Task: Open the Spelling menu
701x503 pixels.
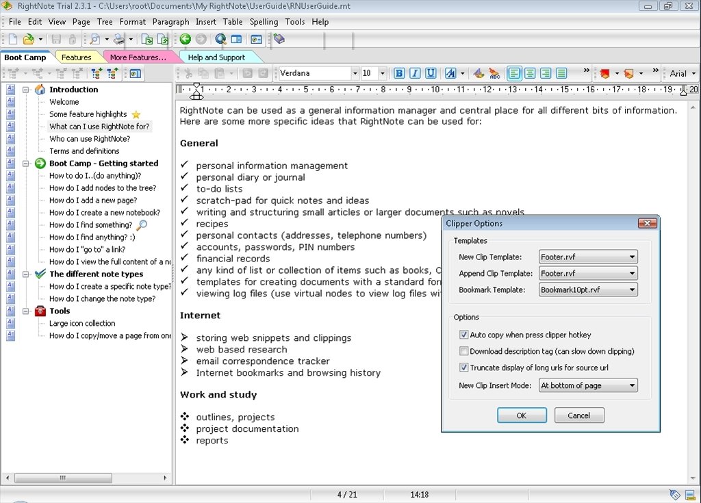Action: [264, 21]
